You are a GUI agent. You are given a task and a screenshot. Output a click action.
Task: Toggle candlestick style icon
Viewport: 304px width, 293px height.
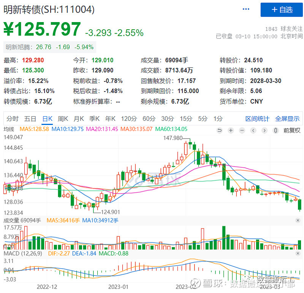pyautogui.click(x=275, y=130)
